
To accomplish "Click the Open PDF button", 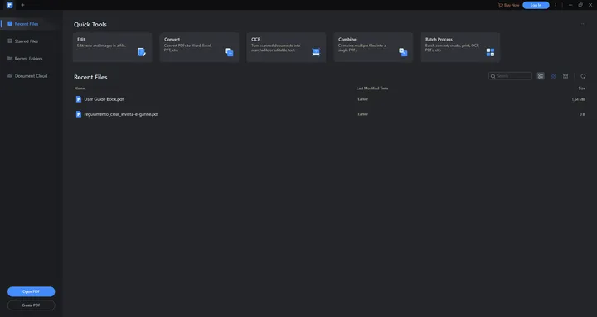I will click(x=32, y=291).
